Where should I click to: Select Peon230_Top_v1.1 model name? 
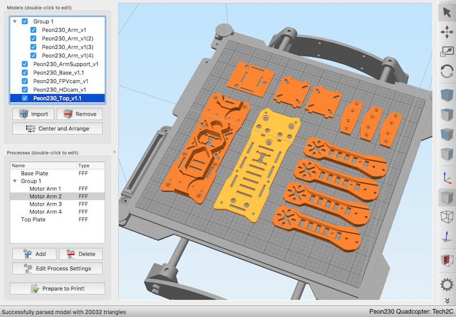coord(58,98)
